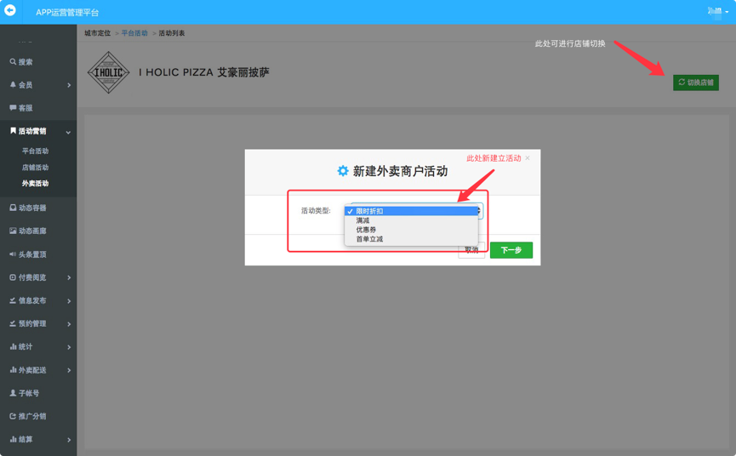736x456 pixels.
Task: Pick 首单立减 in activity type dropdown
Action: click(x=369, y=239)
